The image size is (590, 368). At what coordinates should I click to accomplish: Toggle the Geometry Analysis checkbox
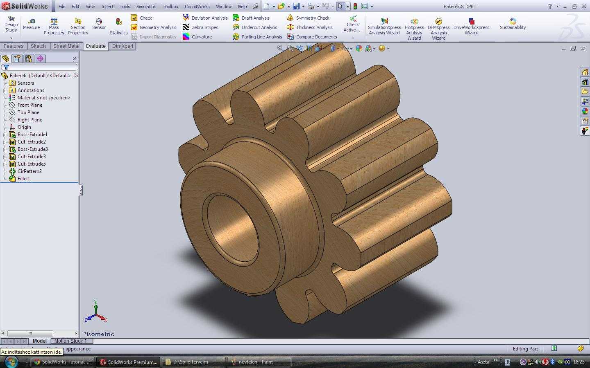[134, 27]
